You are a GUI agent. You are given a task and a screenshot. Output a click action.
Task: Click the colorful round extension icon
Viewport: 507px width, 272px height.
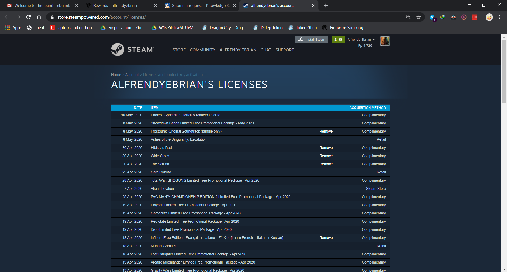pyautogui.click(x=443, y=17)
